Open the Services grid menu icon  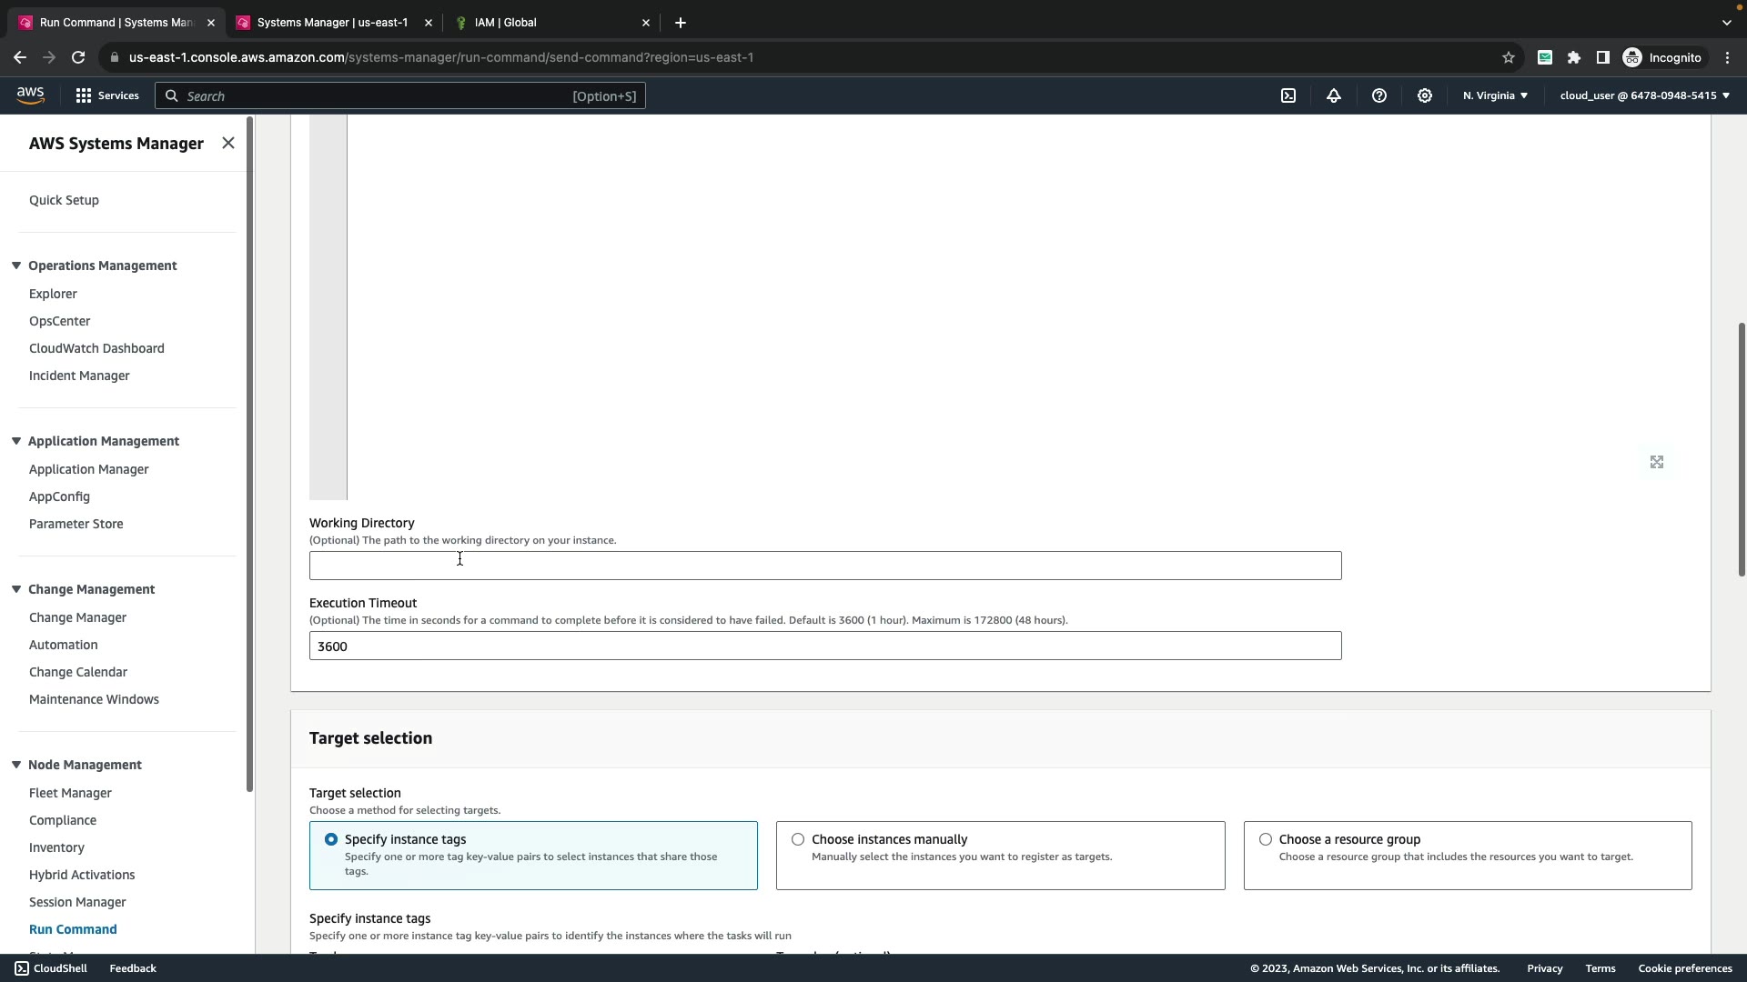click(x=84, y=95)
